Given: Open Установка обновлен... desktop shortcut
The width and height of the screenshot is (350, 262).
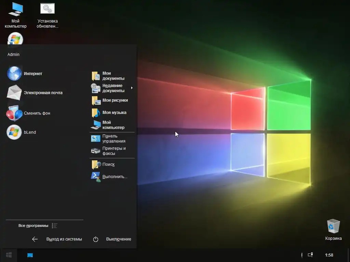Looking at the screenshot, I should pos(47,15).
